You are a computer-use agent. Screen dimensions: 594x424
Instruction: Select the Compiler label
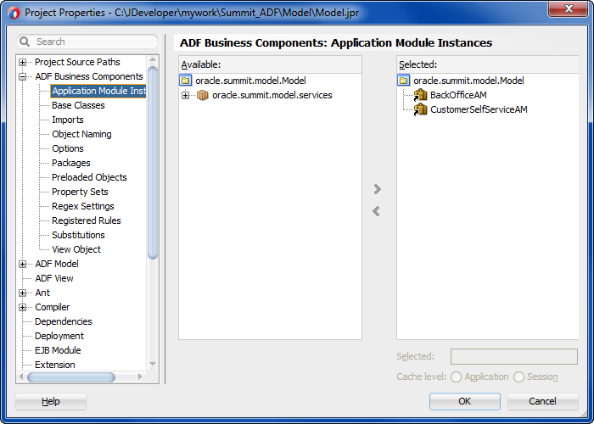point(53,307)
